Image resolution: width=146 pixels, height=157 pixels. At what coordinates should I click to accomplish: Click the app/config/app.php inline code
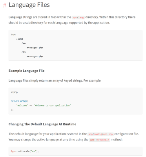pos(100,134)
